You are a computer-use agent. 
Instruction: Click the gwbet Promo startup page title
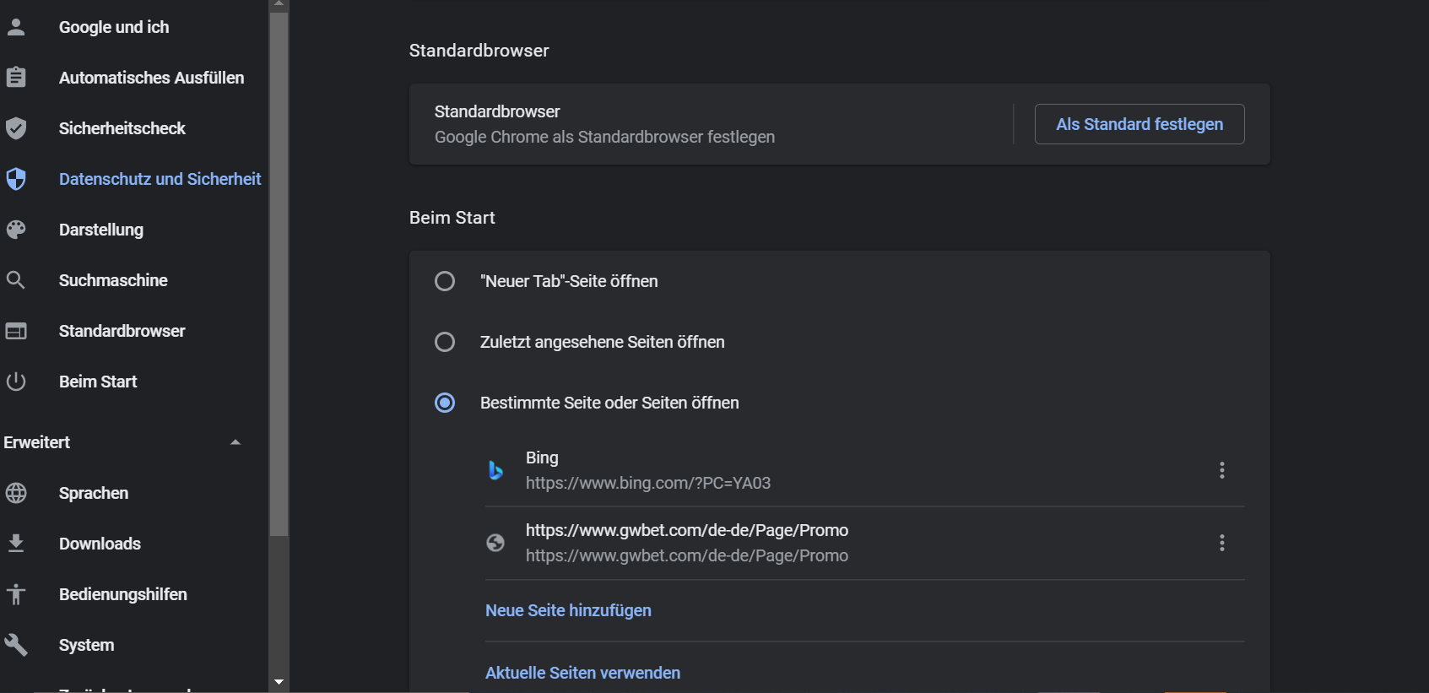pos(687,530)
